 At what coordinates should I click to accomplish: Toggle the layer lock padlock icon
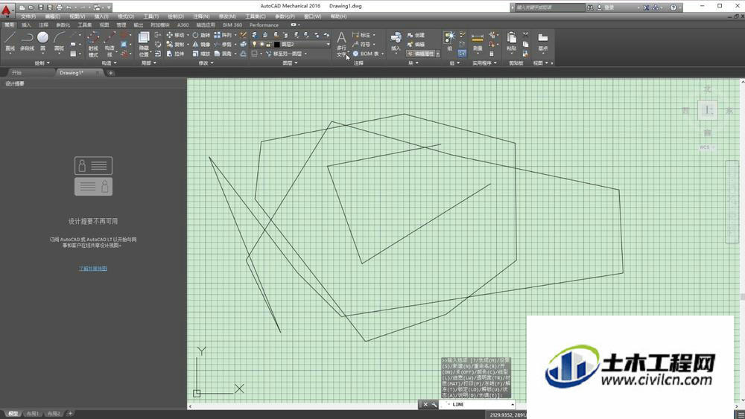point(268,44)
